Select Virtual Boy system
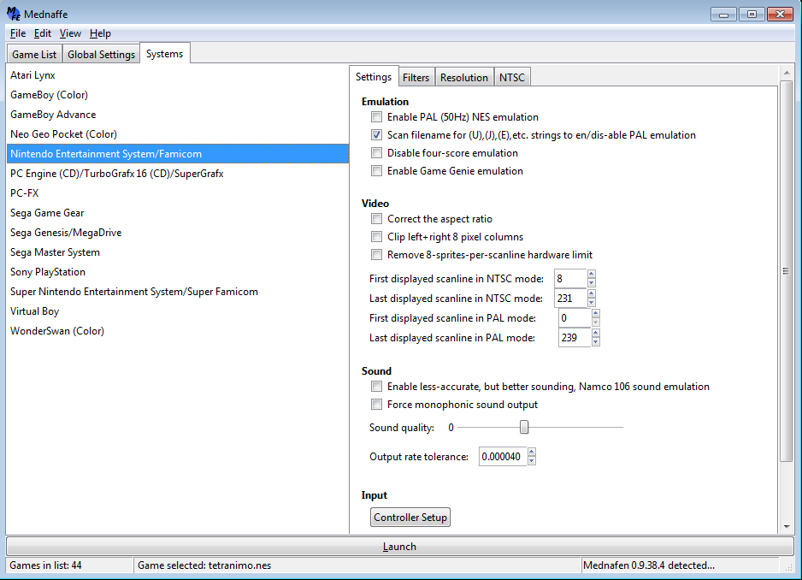 [178, 311]
